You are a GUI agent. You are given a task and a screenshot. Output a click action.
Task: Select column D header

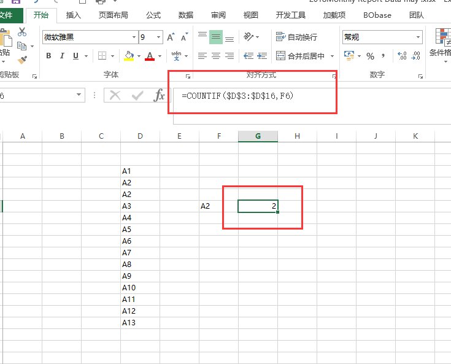pos(140,136)
